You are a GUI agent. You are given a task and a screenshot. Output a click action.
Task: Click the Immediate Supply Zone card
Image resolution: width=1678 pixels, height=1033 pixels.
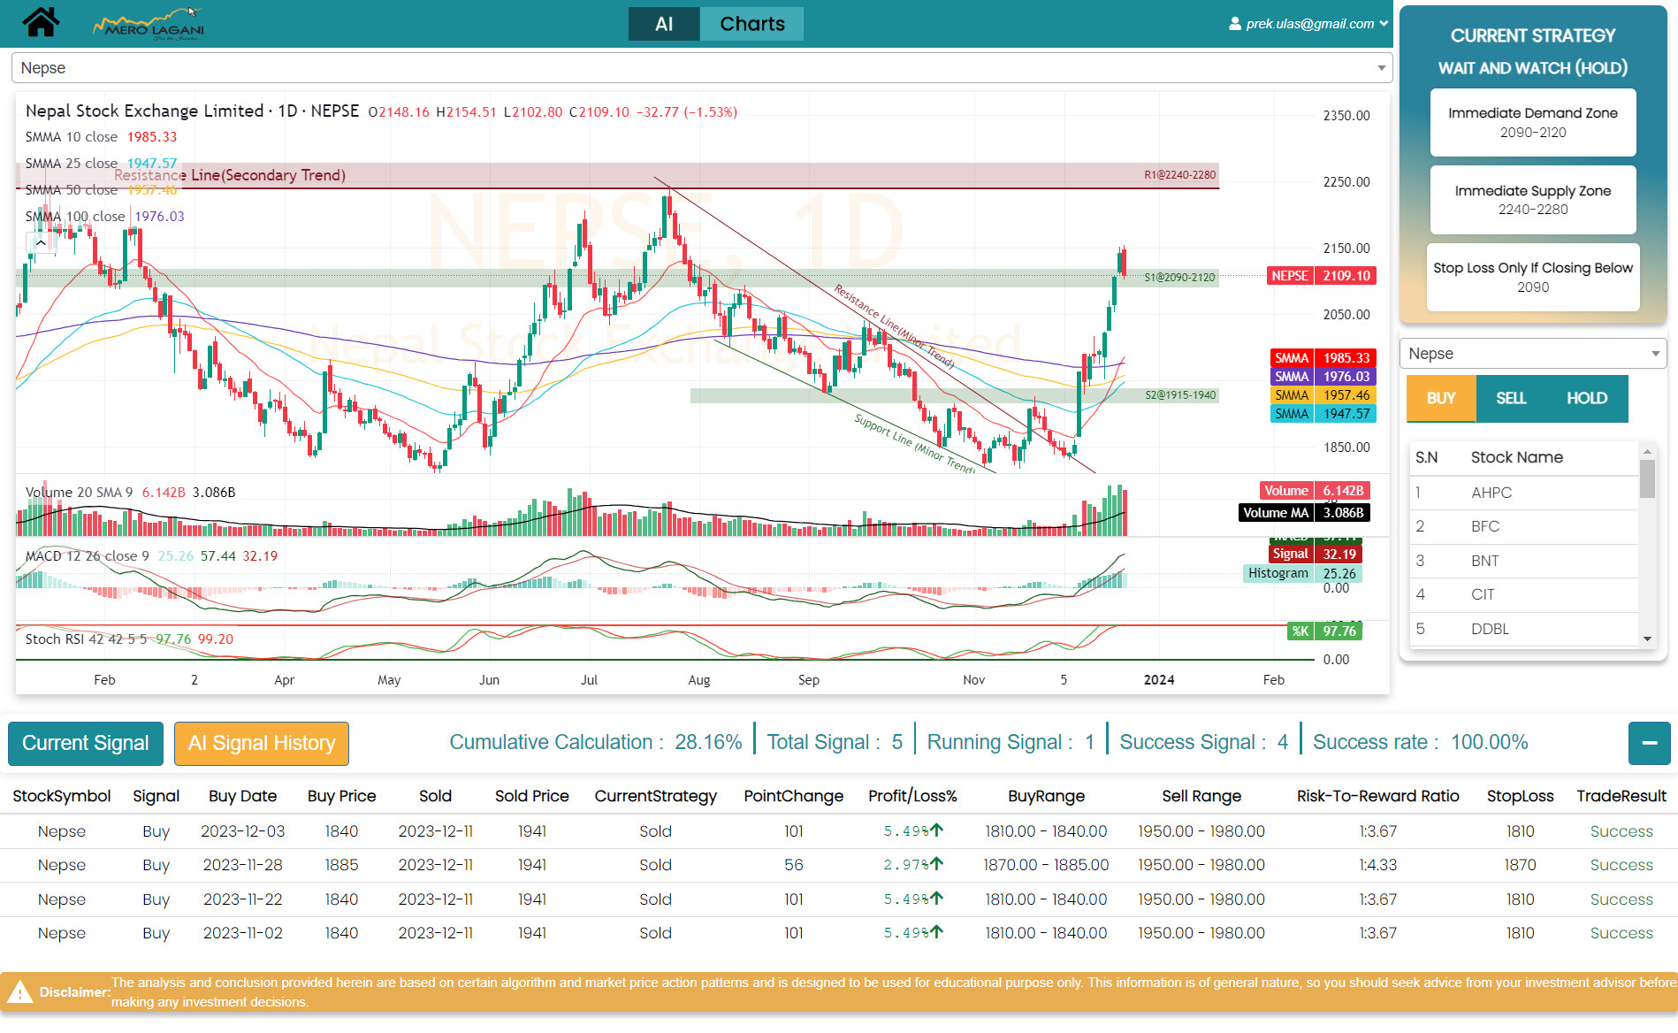point(1533,200)
